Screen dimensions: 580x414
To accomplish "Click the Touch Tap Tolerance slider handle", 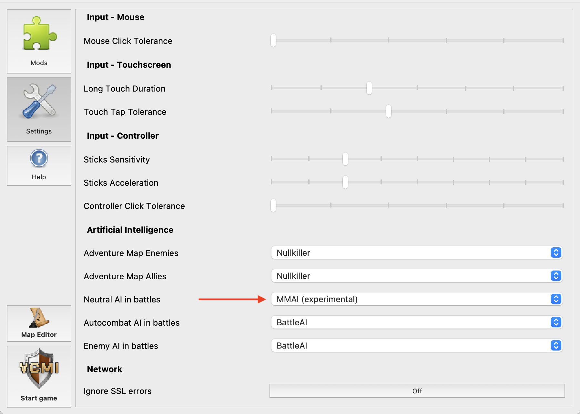I will (x=388, y=111).
